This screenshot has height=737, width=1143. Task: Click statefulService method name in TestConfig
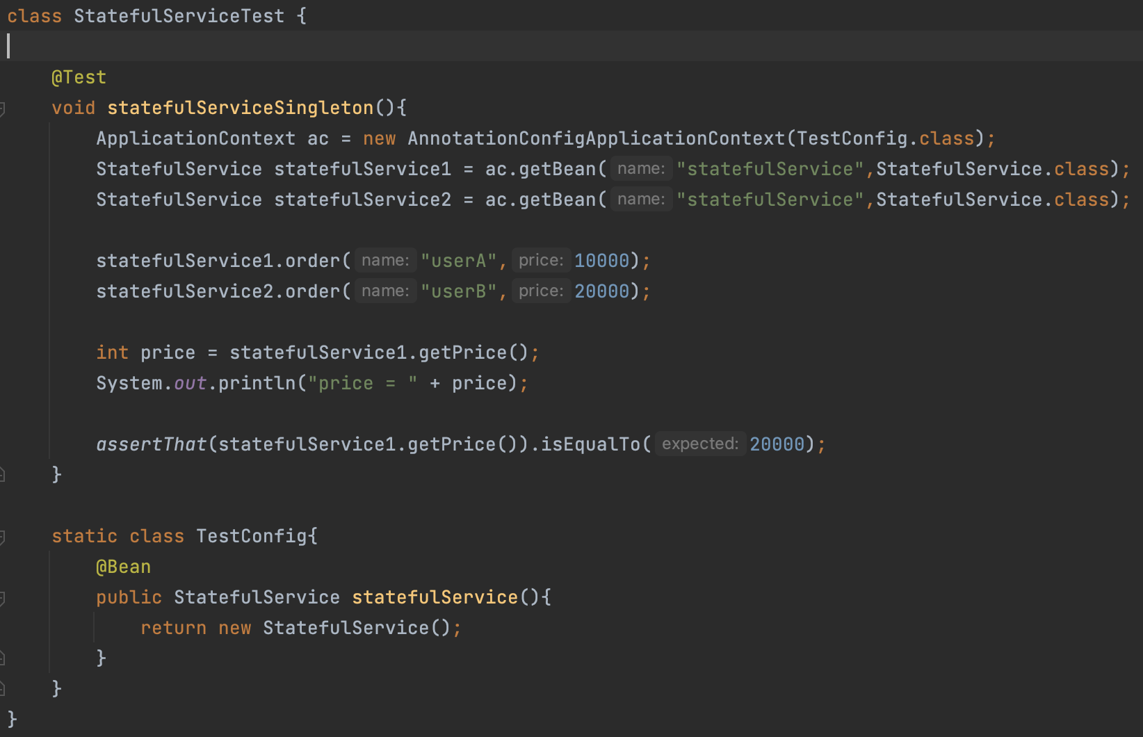point(435,597)
